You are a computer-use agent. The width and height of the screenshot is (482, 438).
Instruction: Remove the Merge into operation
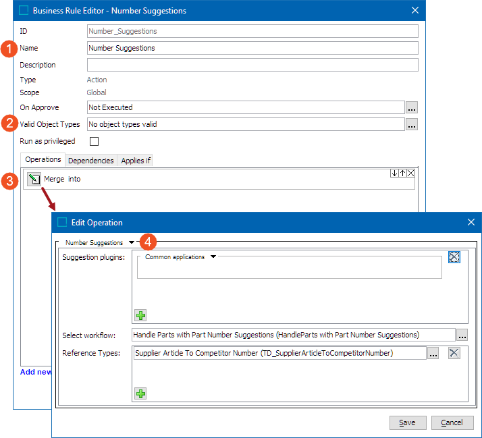[x=410, y=173]
